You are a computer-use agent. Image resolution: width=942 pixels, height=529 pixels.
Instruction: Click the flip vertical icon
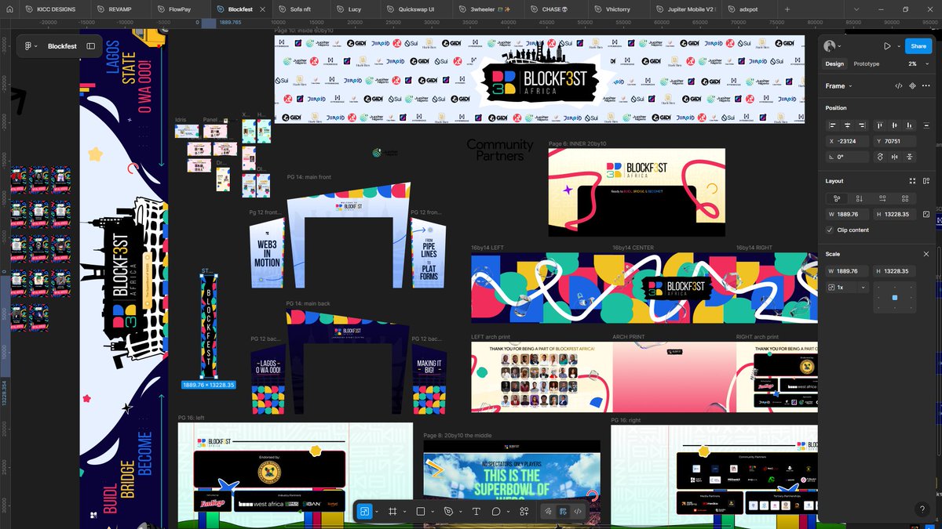[910, 157]
